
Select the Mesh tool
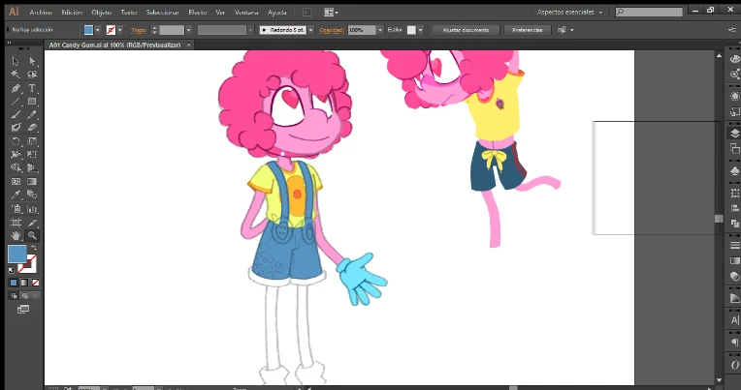point(16,181)
